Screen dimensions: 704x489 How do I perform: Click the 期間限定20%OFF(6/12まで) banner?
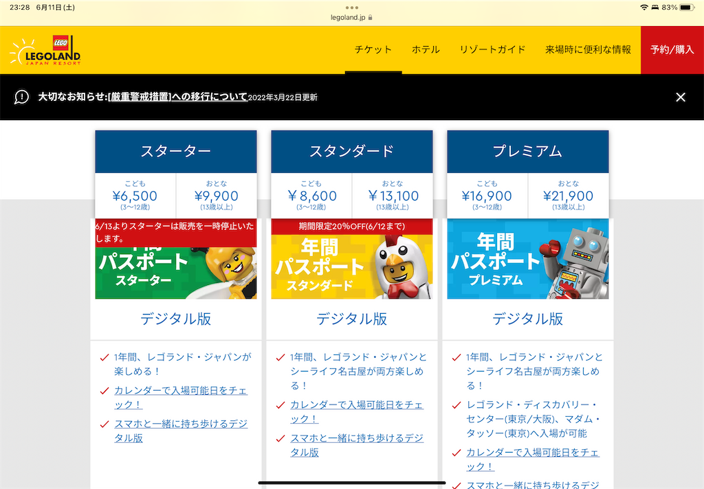pyautogui.click(x=351, y=227)
